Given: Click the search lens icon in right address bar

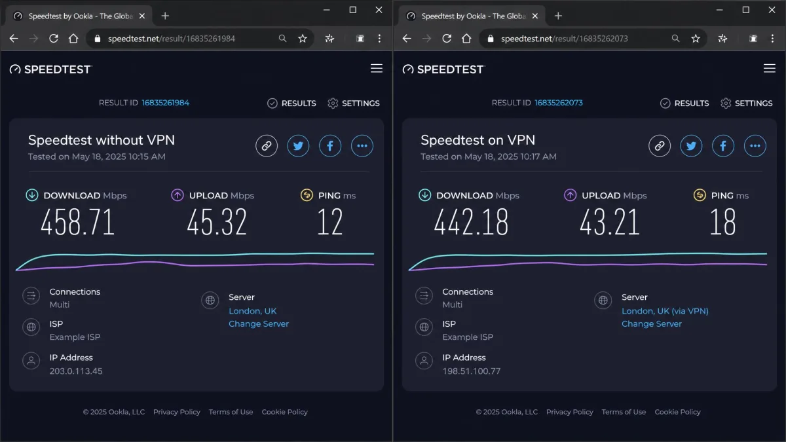Looking at the screenshot, I should pos(675,39).
